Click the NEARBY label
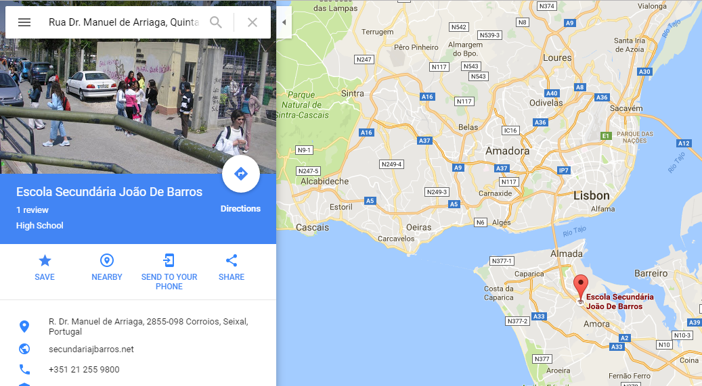 click(x=106, y=277)
